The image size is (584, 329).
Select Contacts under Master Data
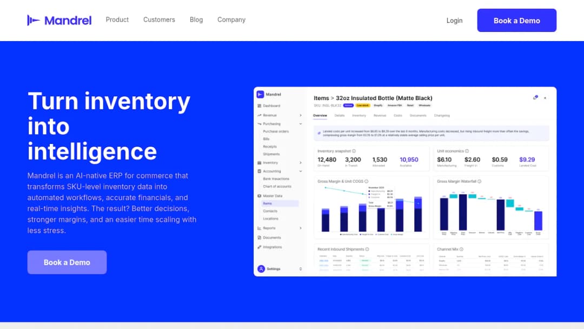point(270,211)
